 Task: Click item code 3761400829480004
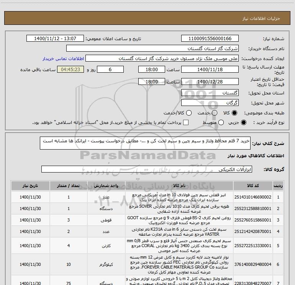tap(253, 264)
